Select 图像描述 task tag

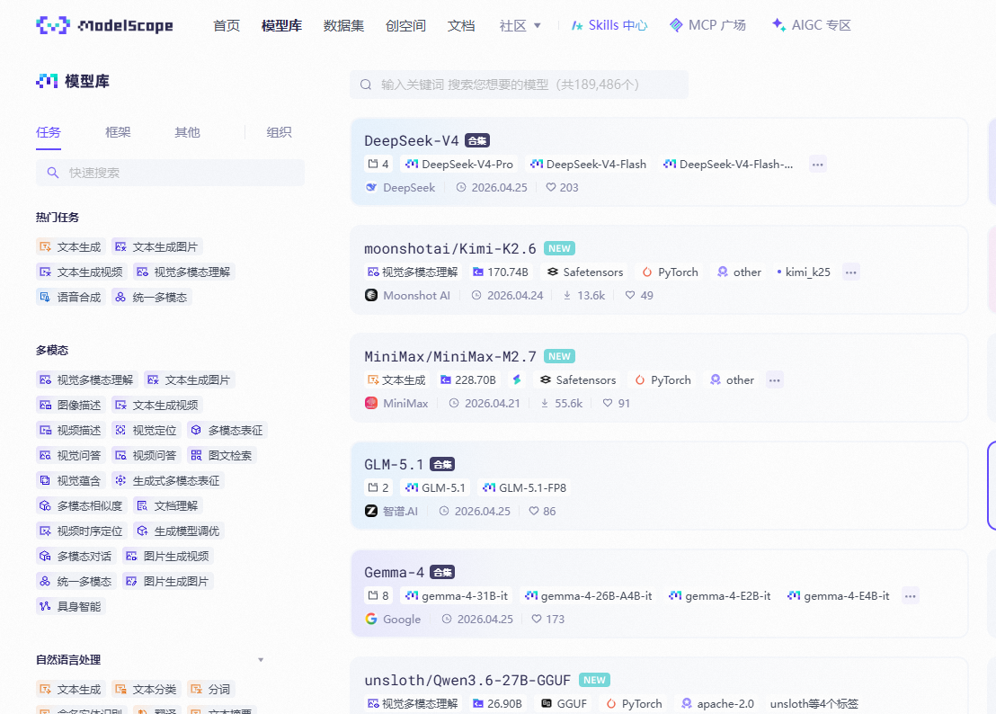pos(70,405)
